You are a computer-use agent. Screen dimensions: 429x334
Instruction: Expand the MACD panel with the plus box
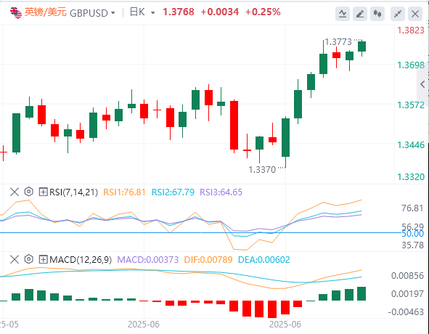43,259
